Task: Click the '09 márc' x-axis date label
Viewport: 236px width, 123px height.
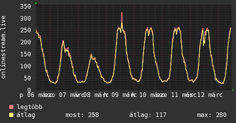Action: [124, 95]
